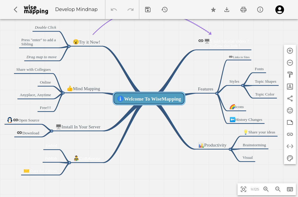Screen dimensions: 298x197
Task: Click the %125 zoom level
Action: (255, 189)
